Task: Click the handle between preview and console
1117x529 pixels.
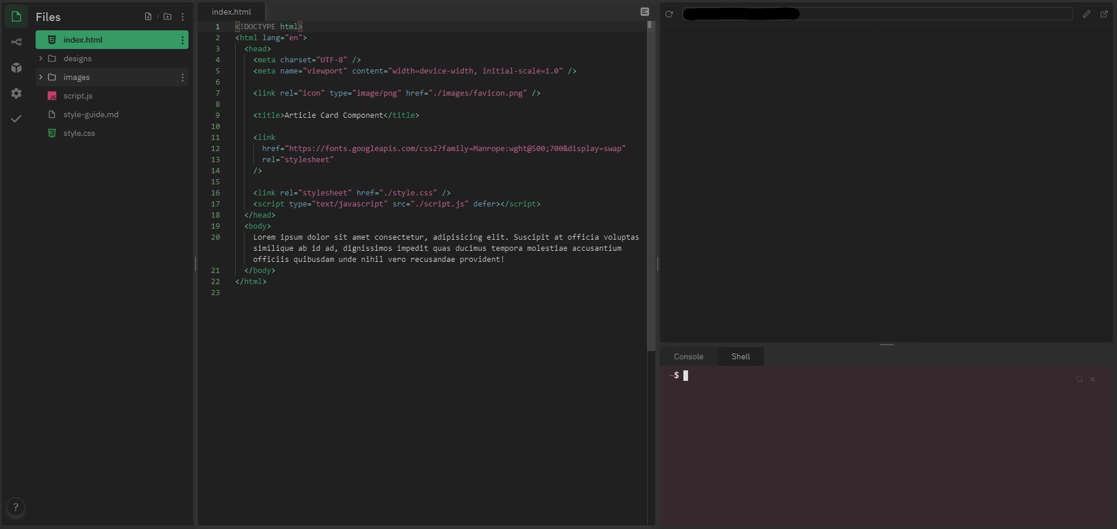Action: pyautogui.click(x=886, y=345)
